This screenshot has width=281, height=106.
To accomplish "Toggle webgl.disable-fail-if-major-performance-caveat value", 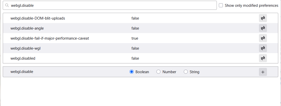I will (x=263, y=38).
